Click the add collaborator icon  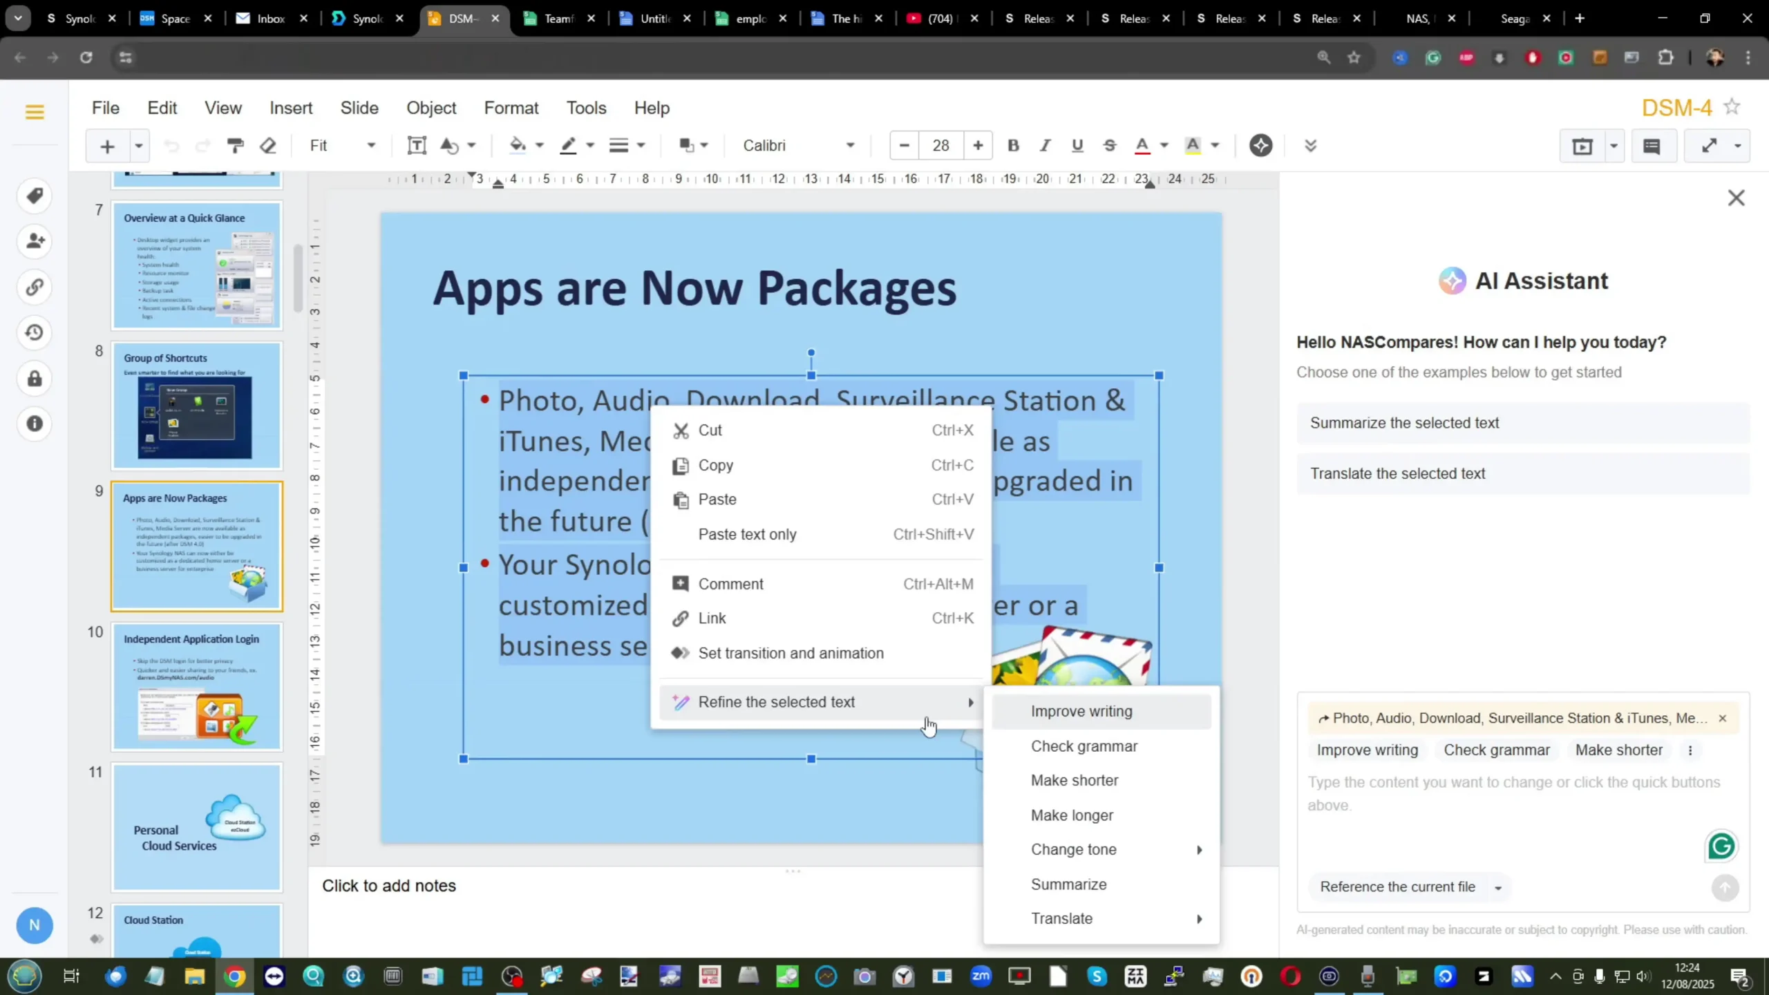pos(35,241)
